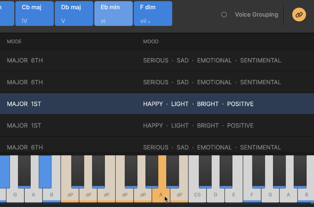Click the MOOD column header
314x207 pixels.
[151, 41]
